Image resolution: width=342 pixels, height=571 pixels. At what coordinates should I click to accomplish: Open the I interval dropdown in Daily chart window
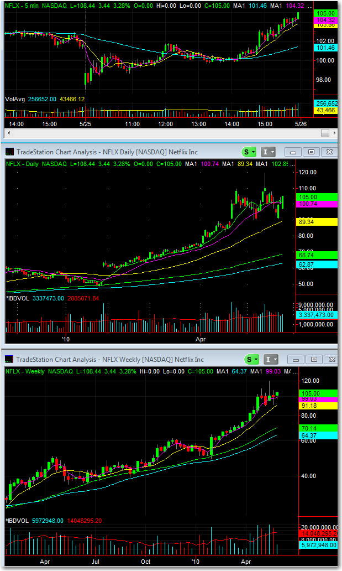point(268,152)
